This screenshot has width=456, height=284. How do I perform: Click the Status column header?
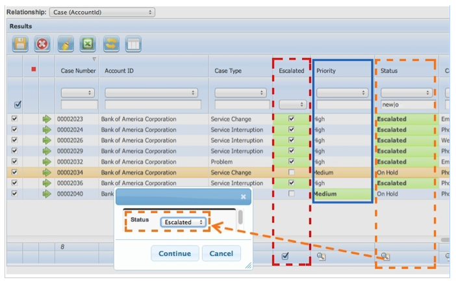pos(389,71)
